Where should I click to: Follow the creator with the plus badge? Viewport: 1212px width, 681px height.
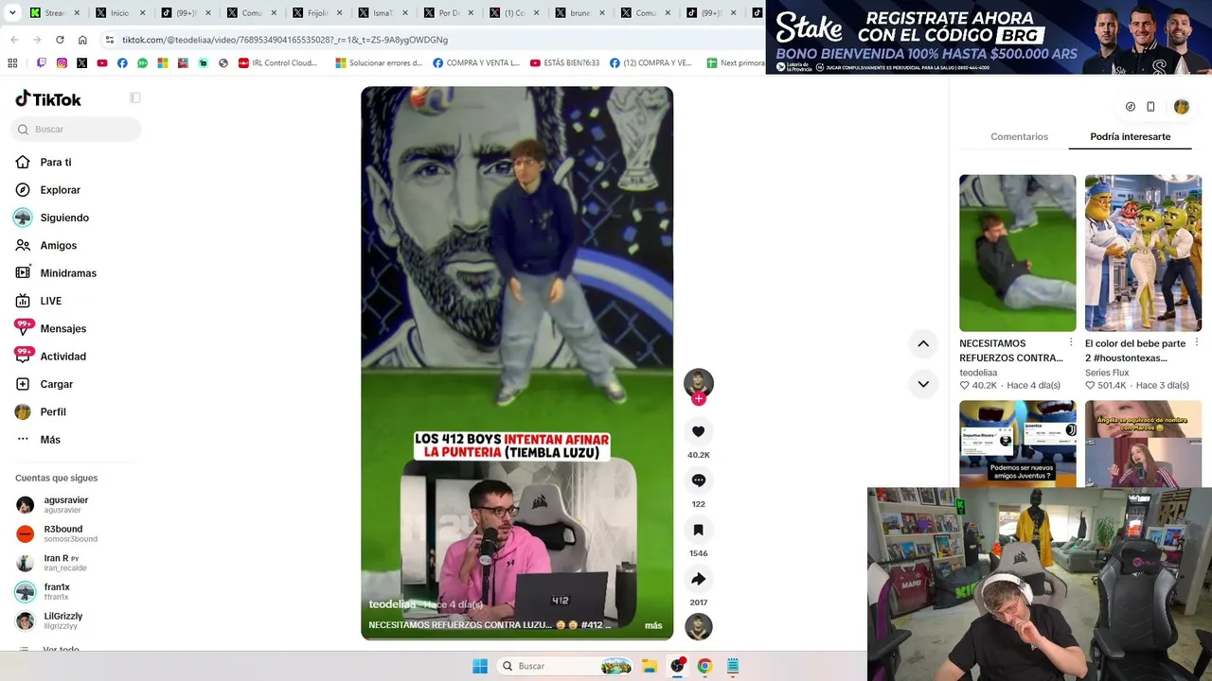699,399
